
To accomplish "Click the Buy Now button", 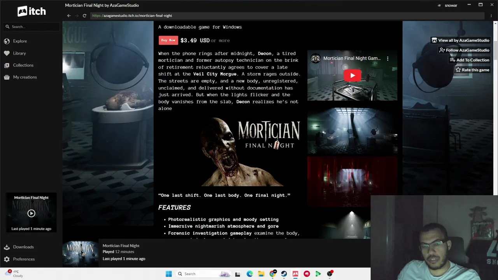I will pos(168,40).
